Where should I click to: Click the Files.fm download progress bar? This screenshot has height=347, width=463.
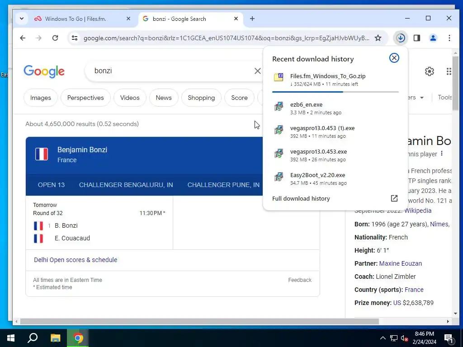[335, 92]
